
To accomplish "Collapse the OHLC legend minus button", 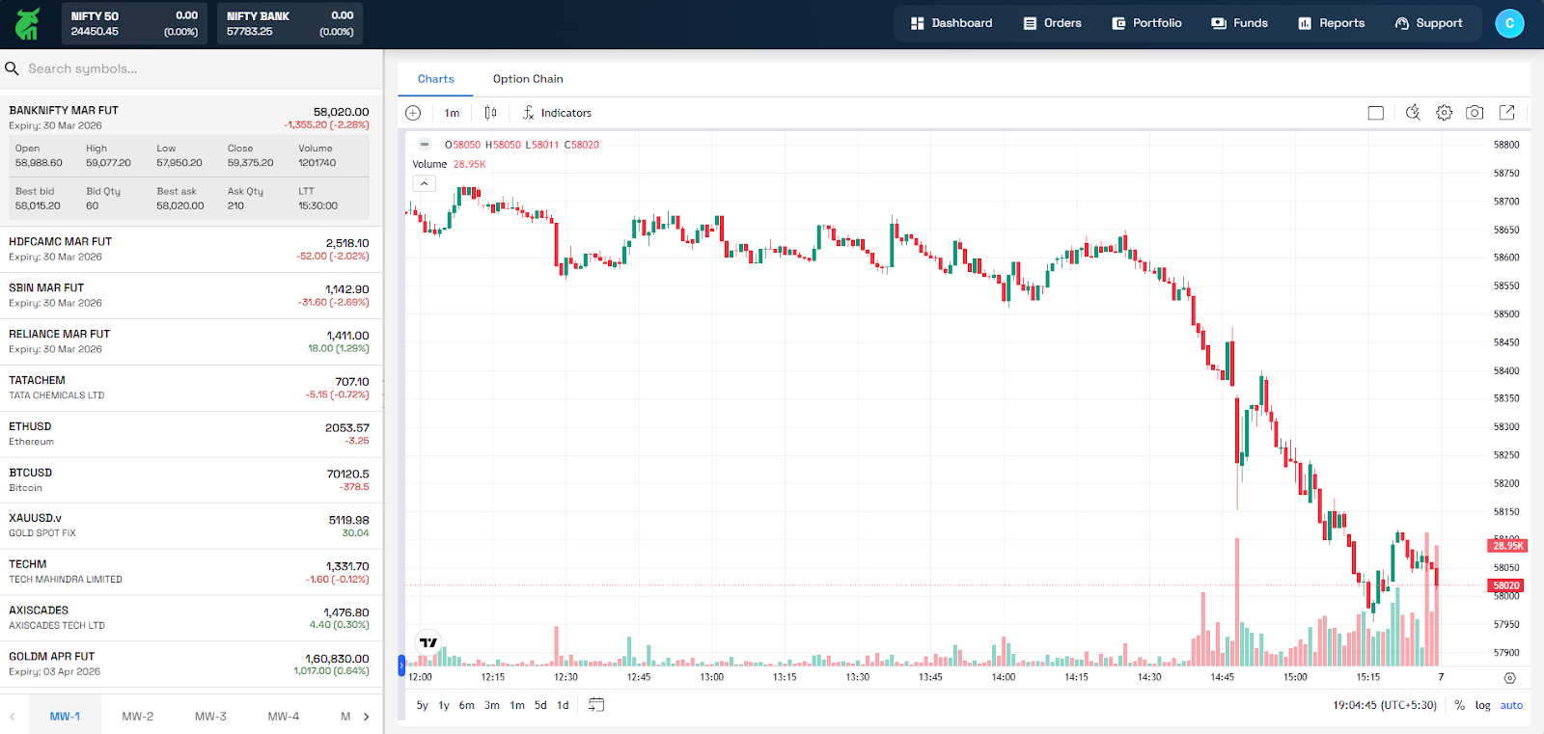I will click(425, 145).
